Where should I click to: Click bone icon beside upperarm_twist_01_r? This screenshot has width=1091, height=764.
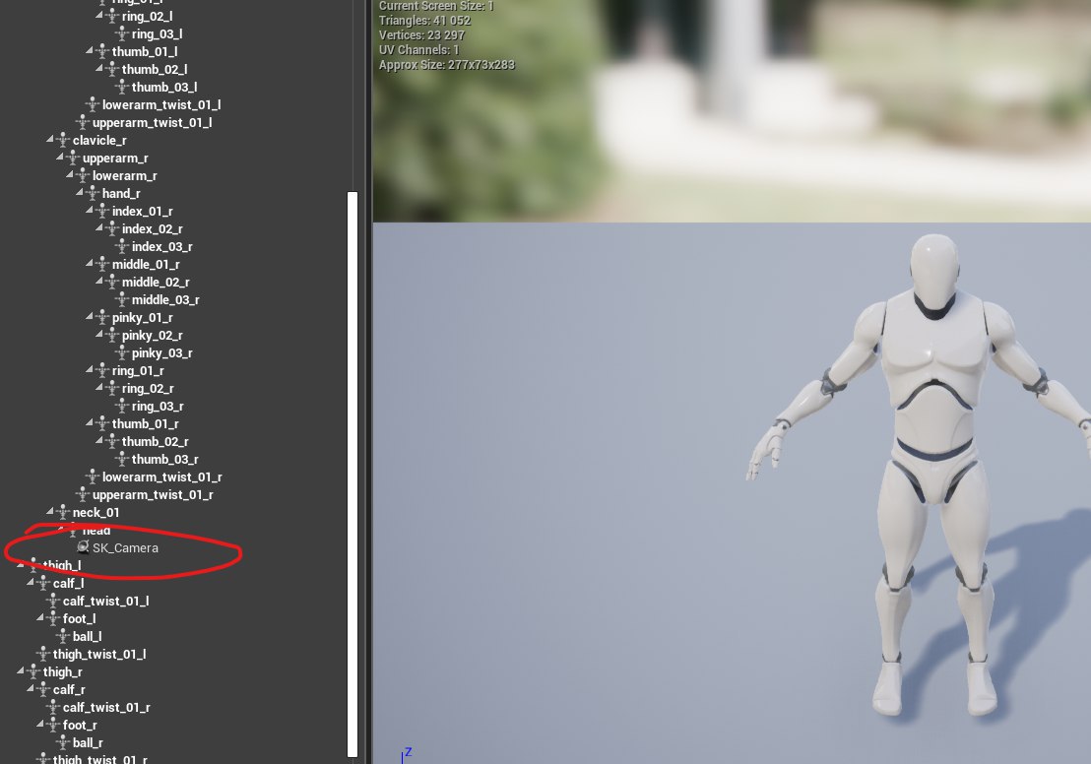tap(84, 494)
